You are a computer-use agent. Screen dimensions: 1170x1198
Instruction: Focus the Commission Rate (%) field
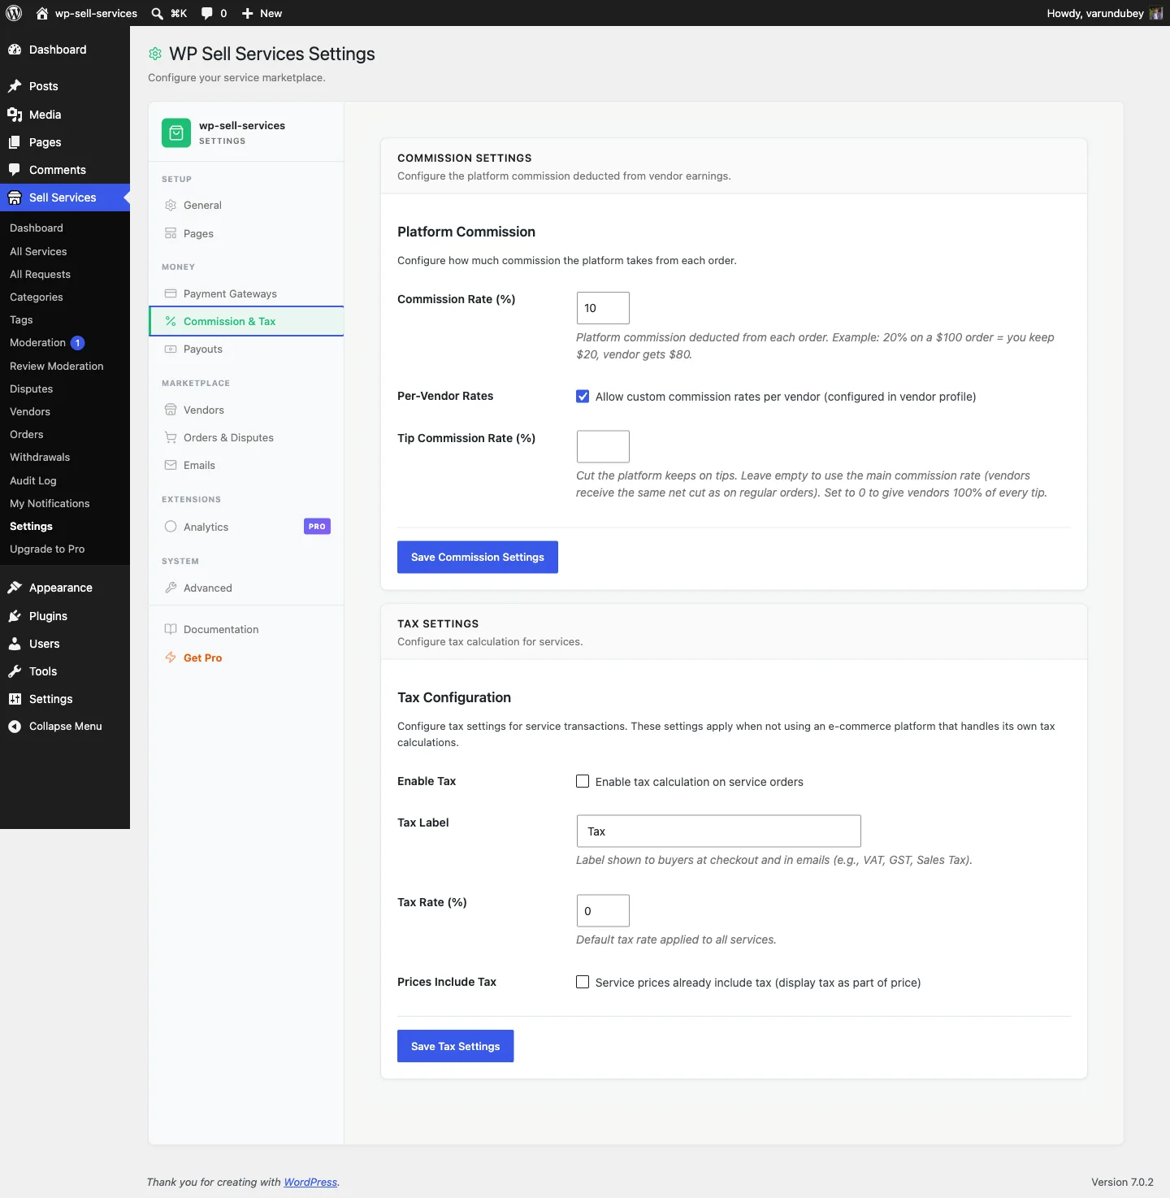point(603,308)
